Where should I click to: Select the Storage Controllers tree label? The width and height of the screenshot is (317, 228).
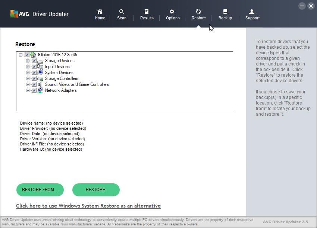(62, 78)
